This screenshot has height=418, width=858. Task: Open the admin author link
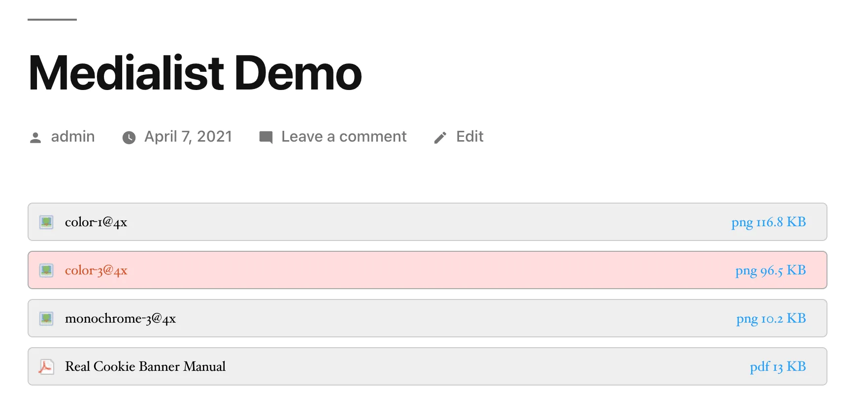[x=73, y=136]
